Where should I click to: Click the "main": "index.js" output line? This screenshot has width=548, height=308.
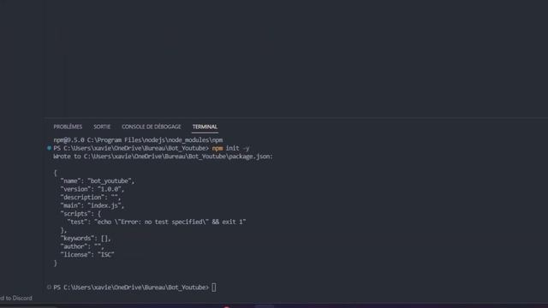[92, 205]
